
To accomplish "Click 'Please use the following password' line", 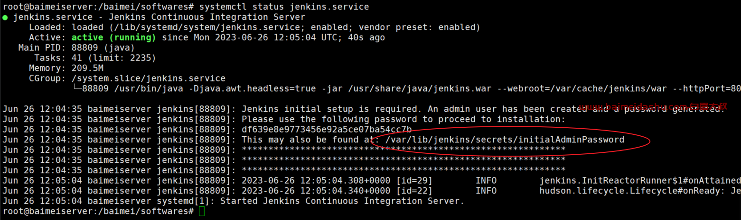I will 403,119.
